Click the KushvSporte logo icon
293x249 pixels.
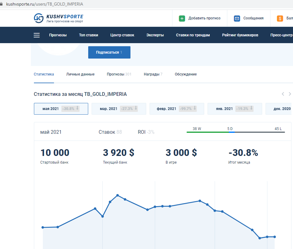coord(39,18)
